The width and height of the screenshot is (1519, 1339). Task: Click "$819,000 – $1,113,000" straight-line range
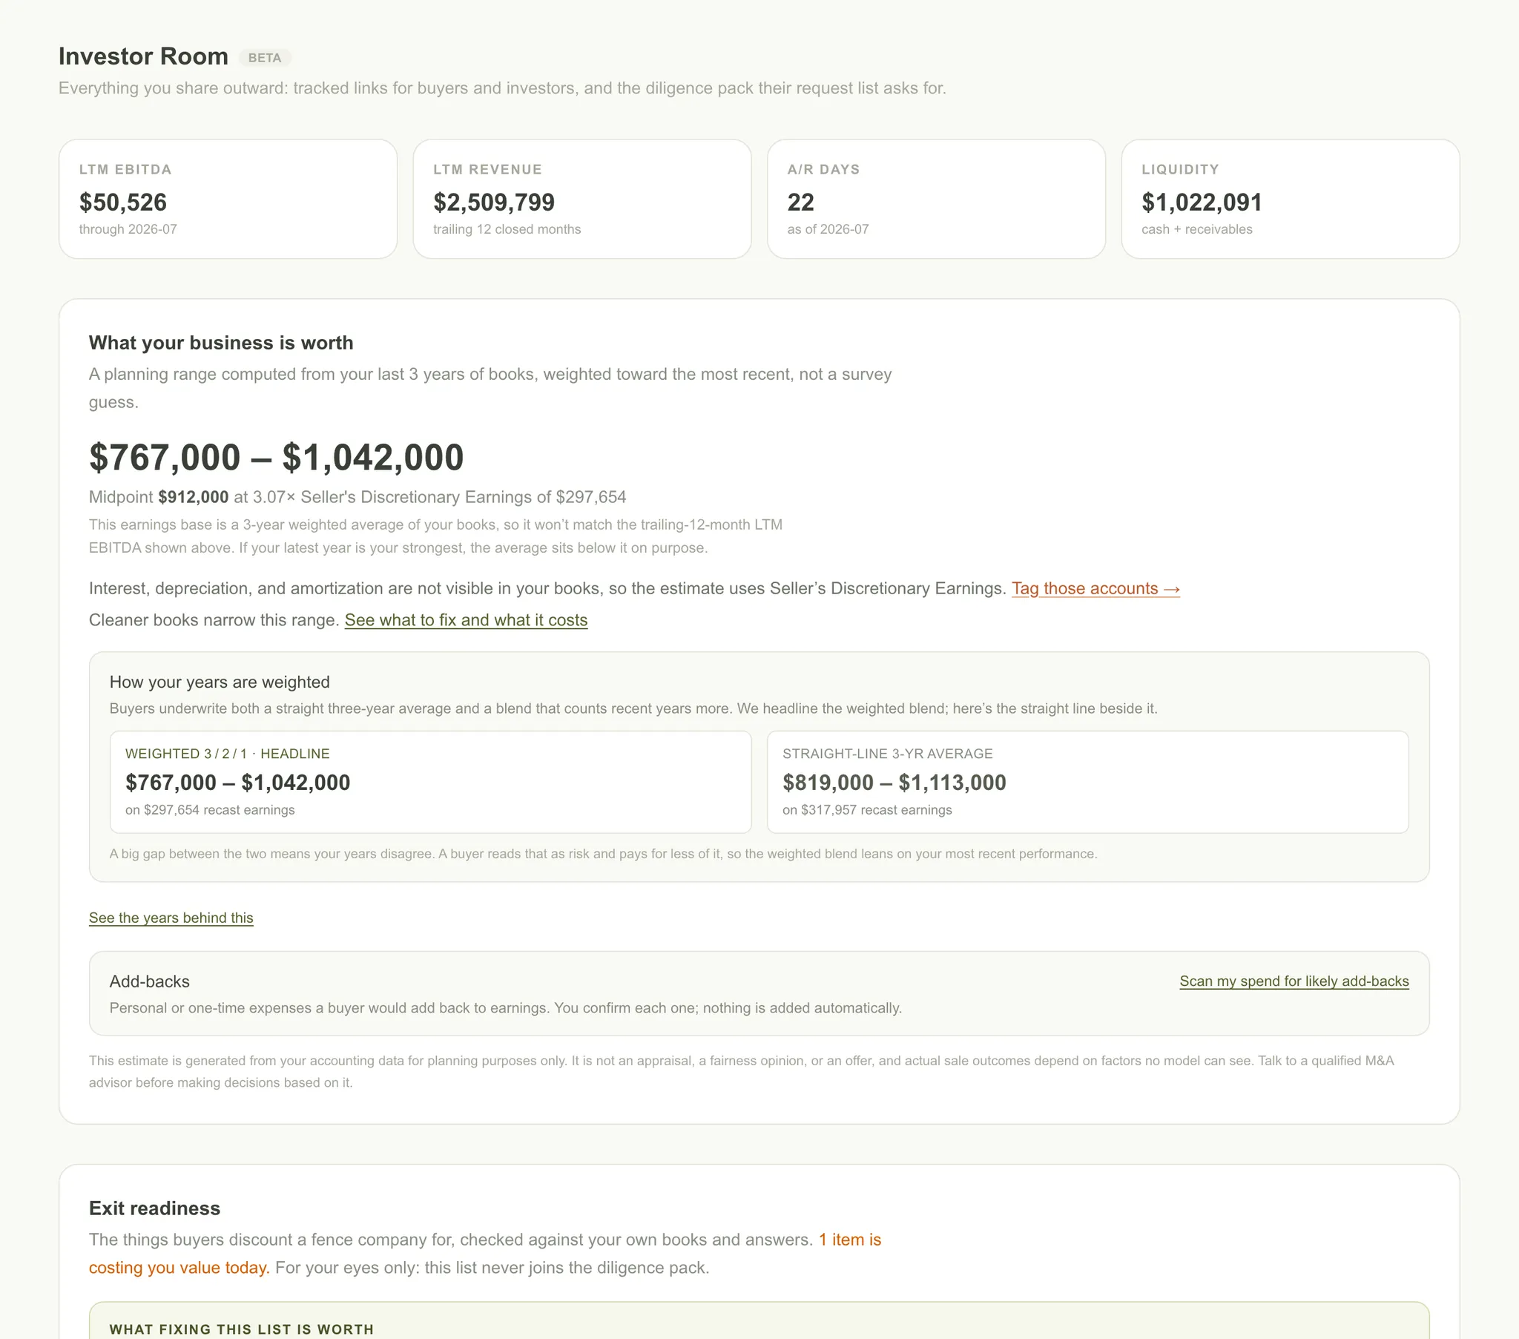tap(894, 782)
